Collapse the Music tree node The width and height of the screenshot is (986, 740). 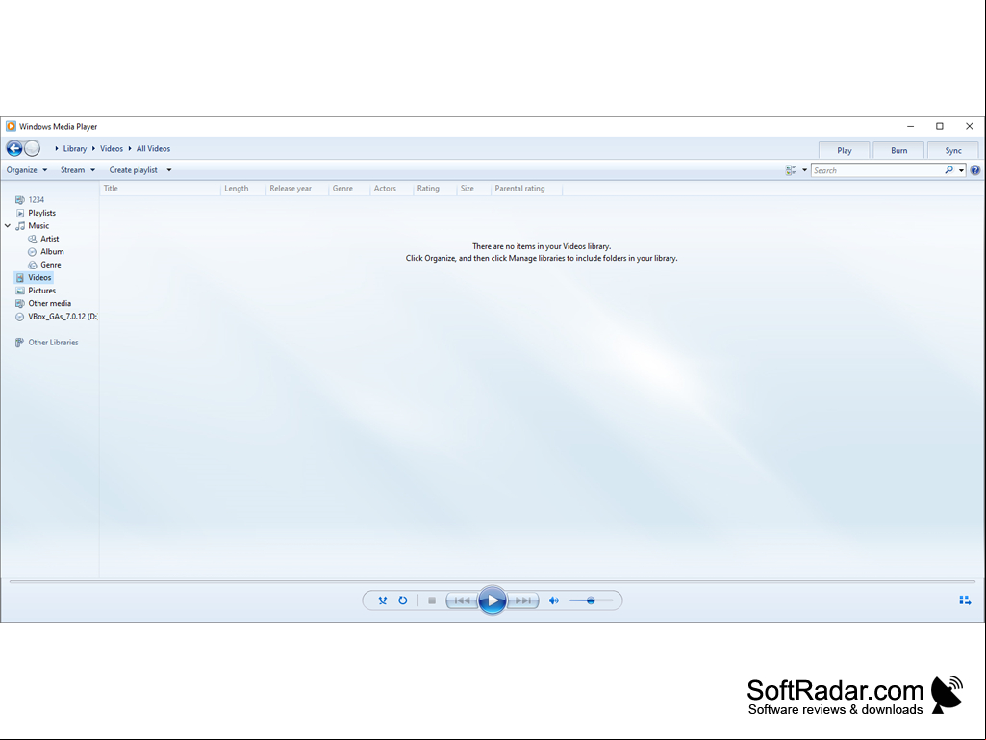pyautogui.click(x=8, y=225)
